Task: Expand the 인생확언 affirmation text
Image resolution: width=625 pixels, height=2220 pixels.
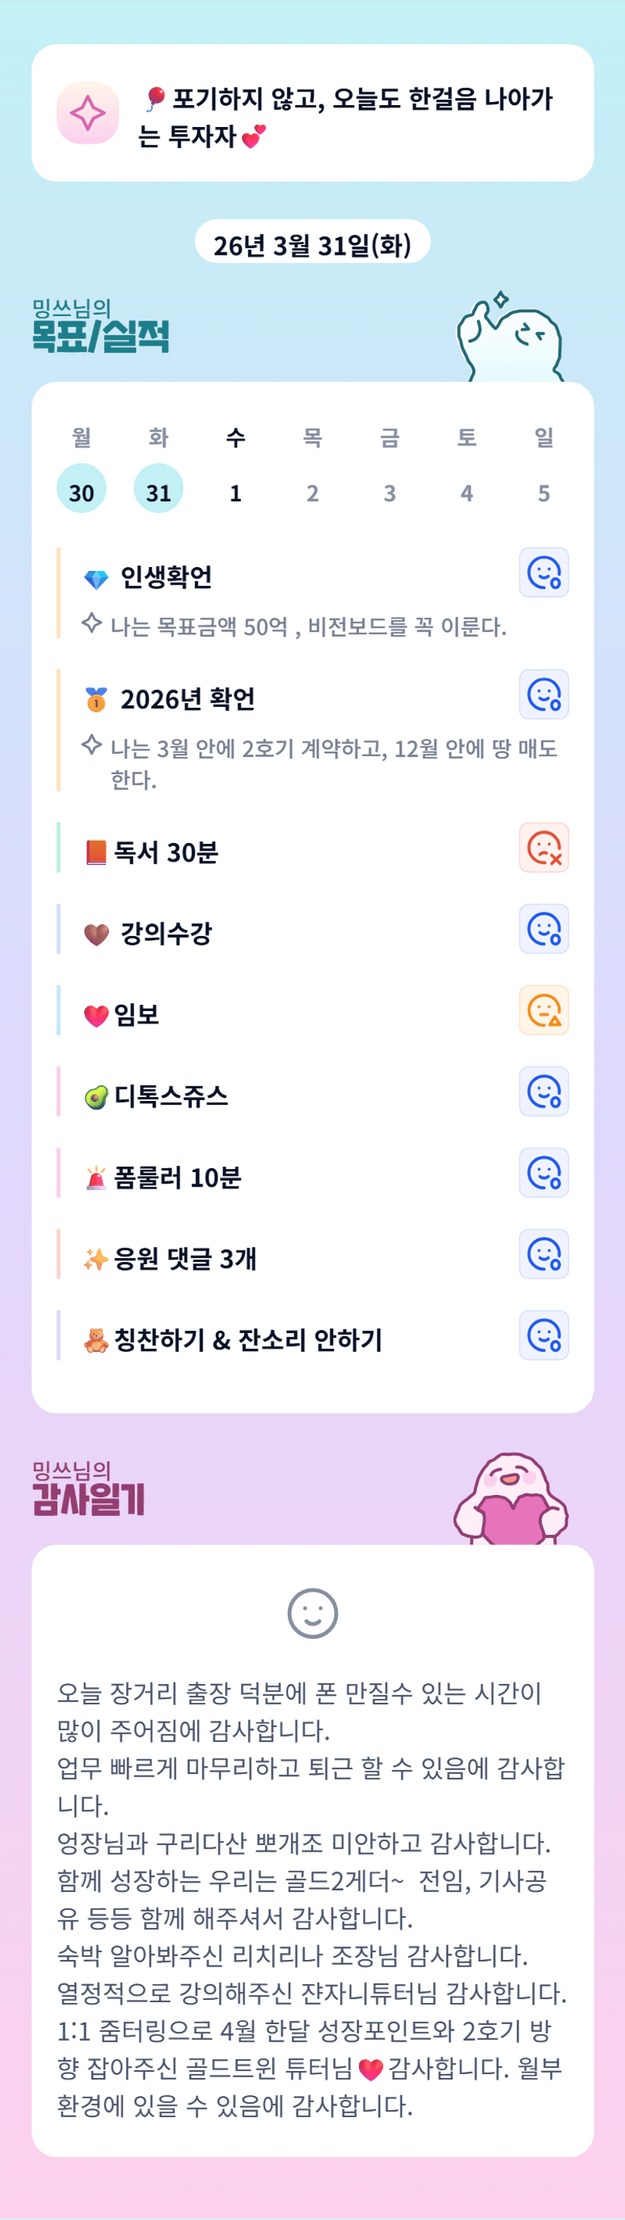Action: click(x=308, y=627)
